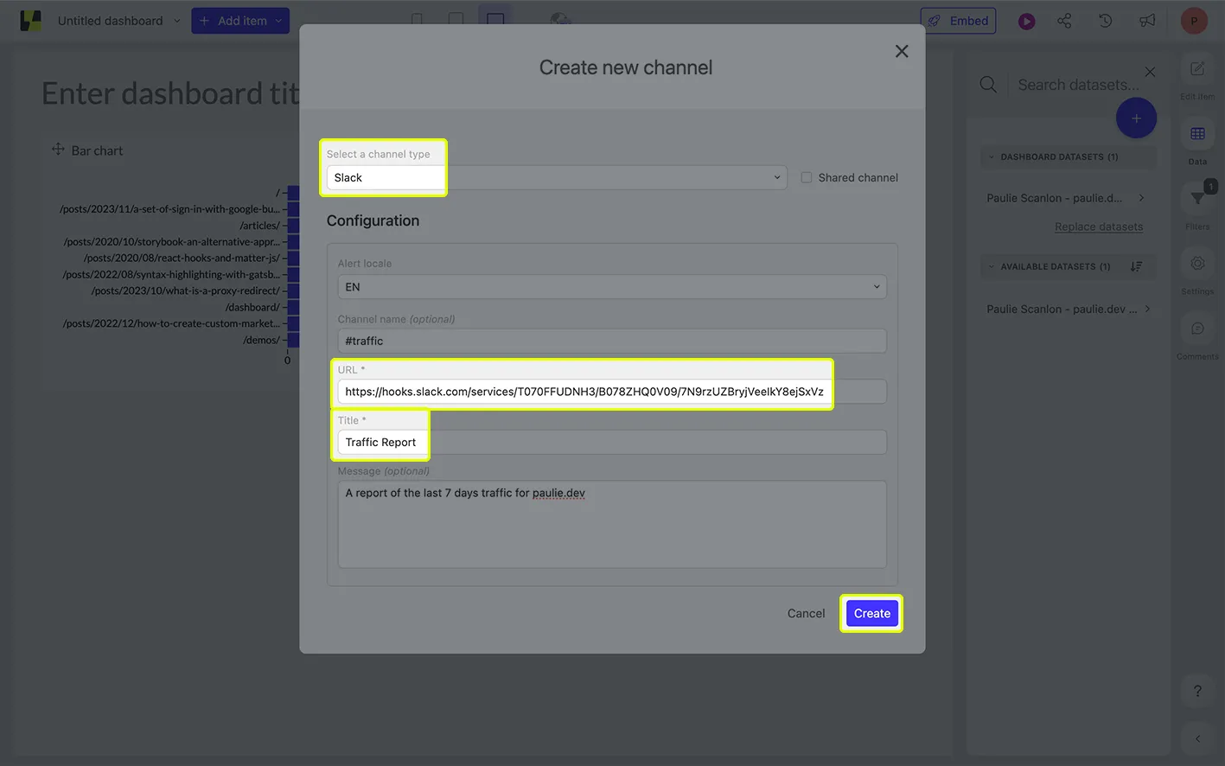This screenshot has height=766, width=1225.
Task: Click the globe language icon
Action: (560, 20)
